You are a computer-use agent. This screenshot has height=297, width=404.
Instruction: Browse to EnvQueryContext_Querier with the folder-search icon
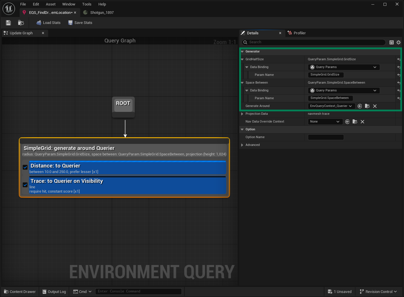pyautogui.click(x=367, y=106)
